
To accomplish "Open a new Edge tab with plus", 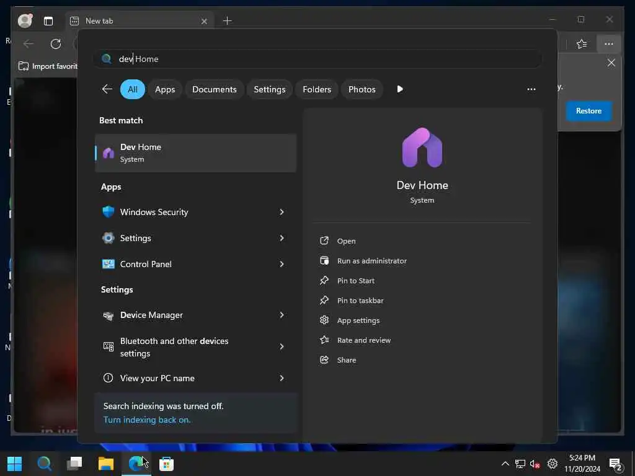I will pyautogui.click(x=227, y=20).
